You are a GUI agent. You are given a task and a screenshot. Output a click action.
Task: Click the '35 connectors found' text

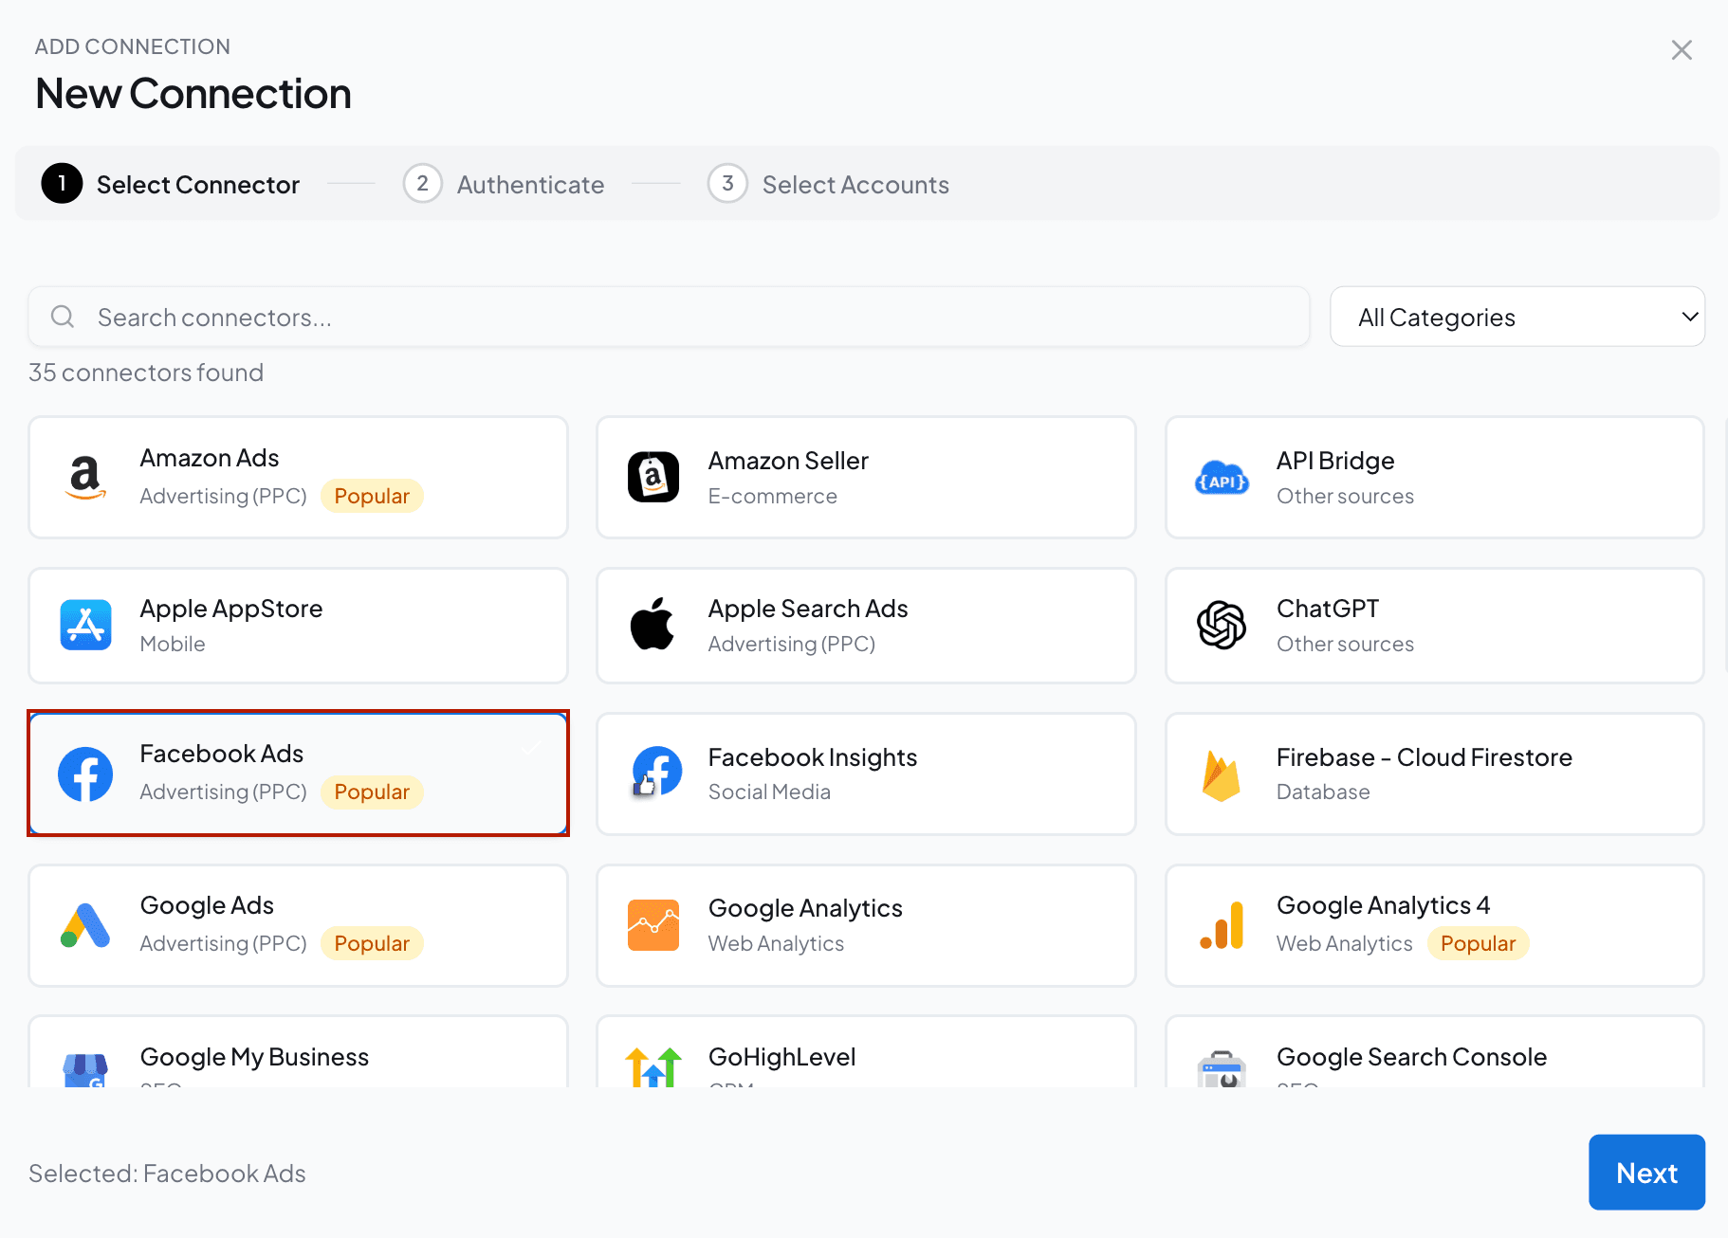[146, 373]
